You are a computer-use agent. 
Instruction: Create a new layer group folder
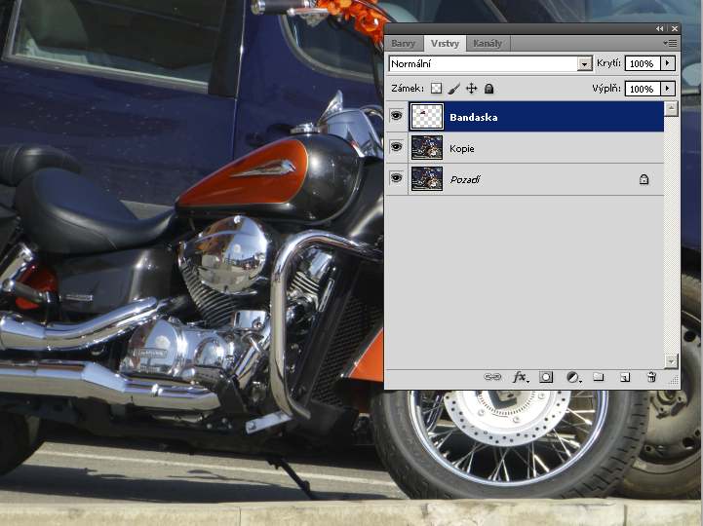(599, 377)
